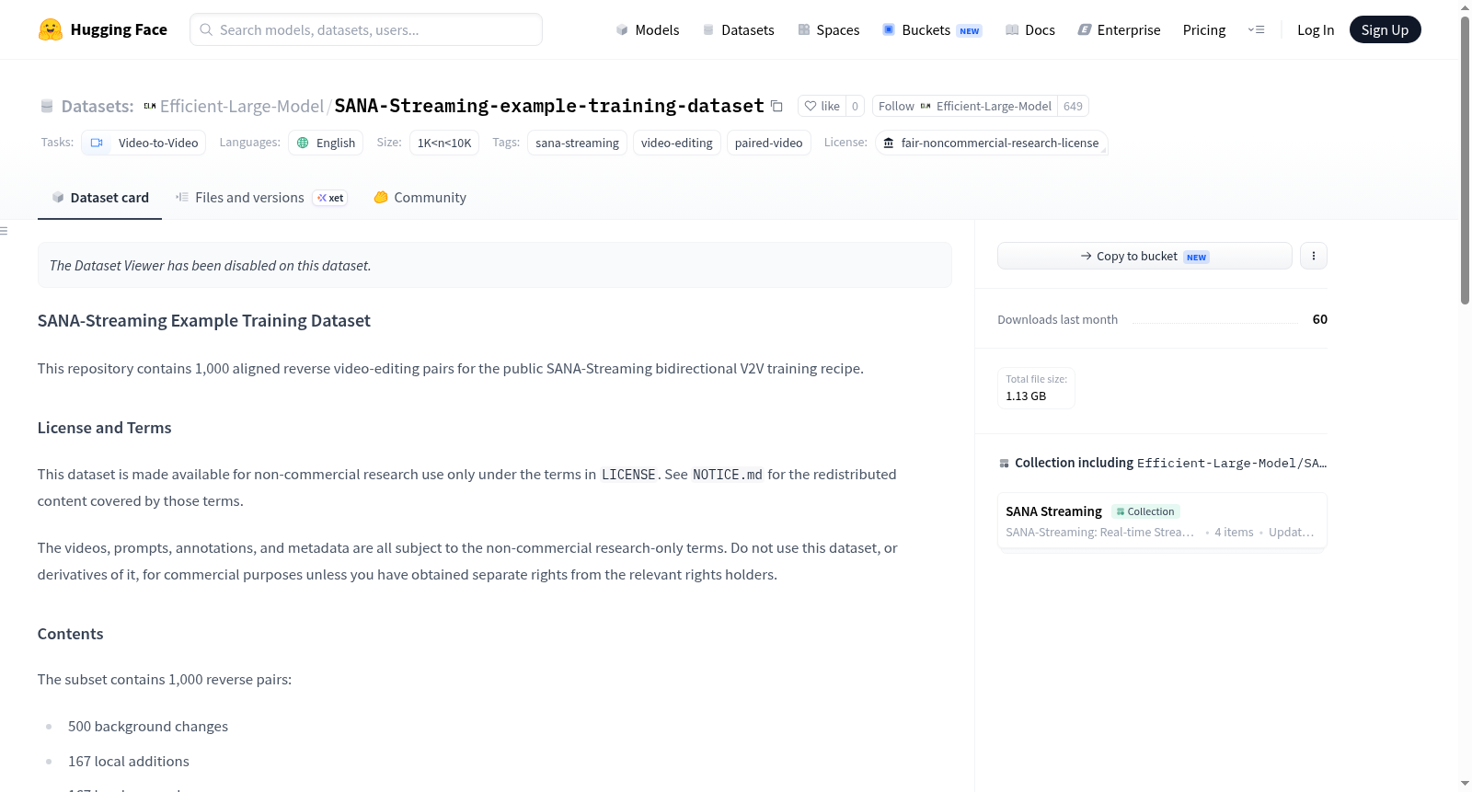Click the Efficient-Large-Model org avatar in breadcrumb
The image size is (1472, 792).
coord(150,107)
